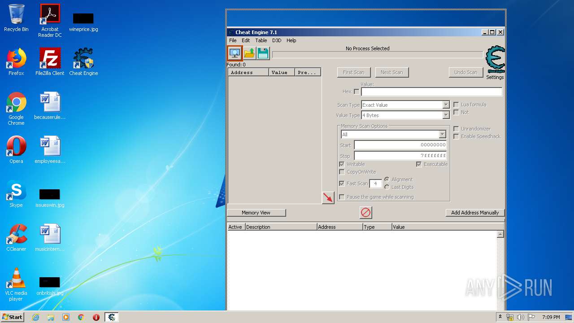Click the save floppy disk icon
Image resolution: width=574 pixels, height=323 pixels.
coord(263,53)
